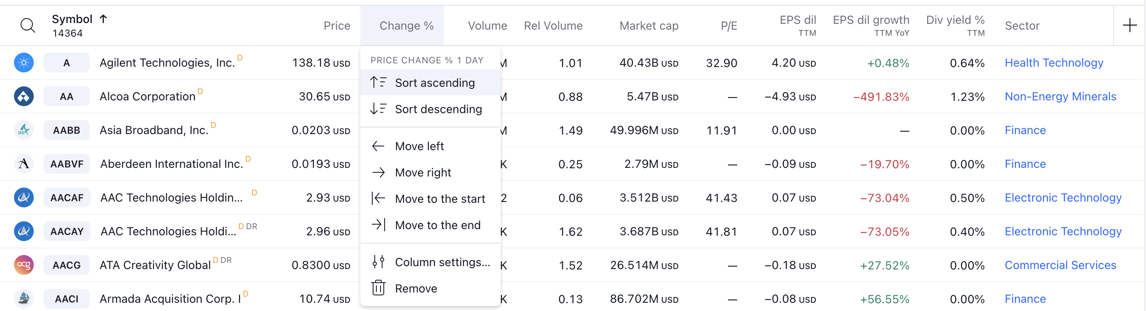This screenshot has height=311, width=1146.
Task: Click the Aberdeen International logo icon
Action: pos(23,164)
